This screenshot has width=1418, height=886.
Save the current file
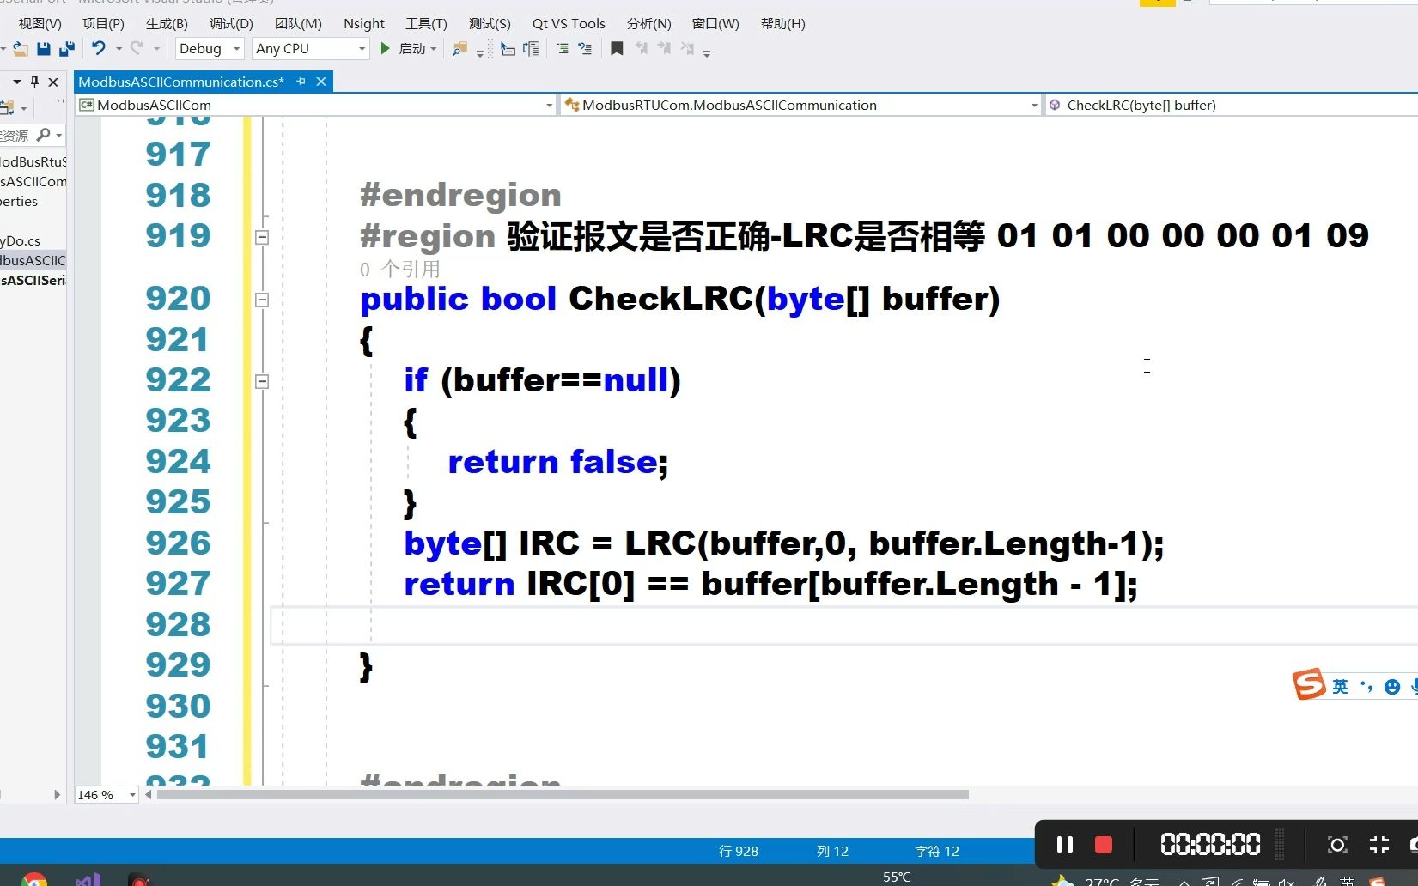[x=43, y=49]
